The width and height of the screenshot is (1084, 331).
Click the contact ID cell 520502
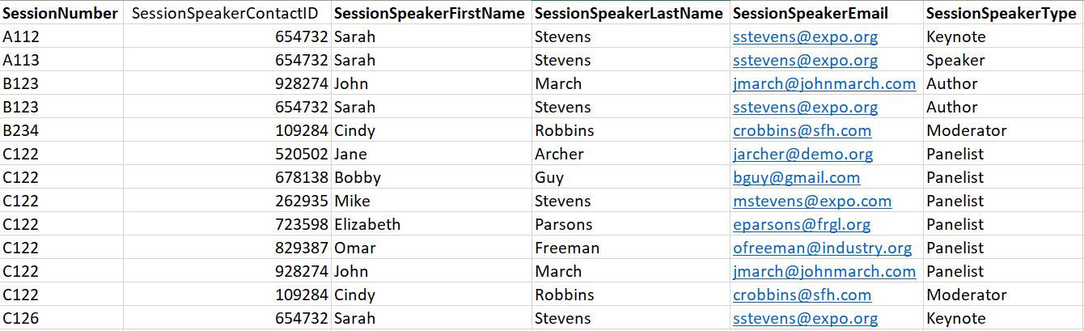tap(227, 155)
